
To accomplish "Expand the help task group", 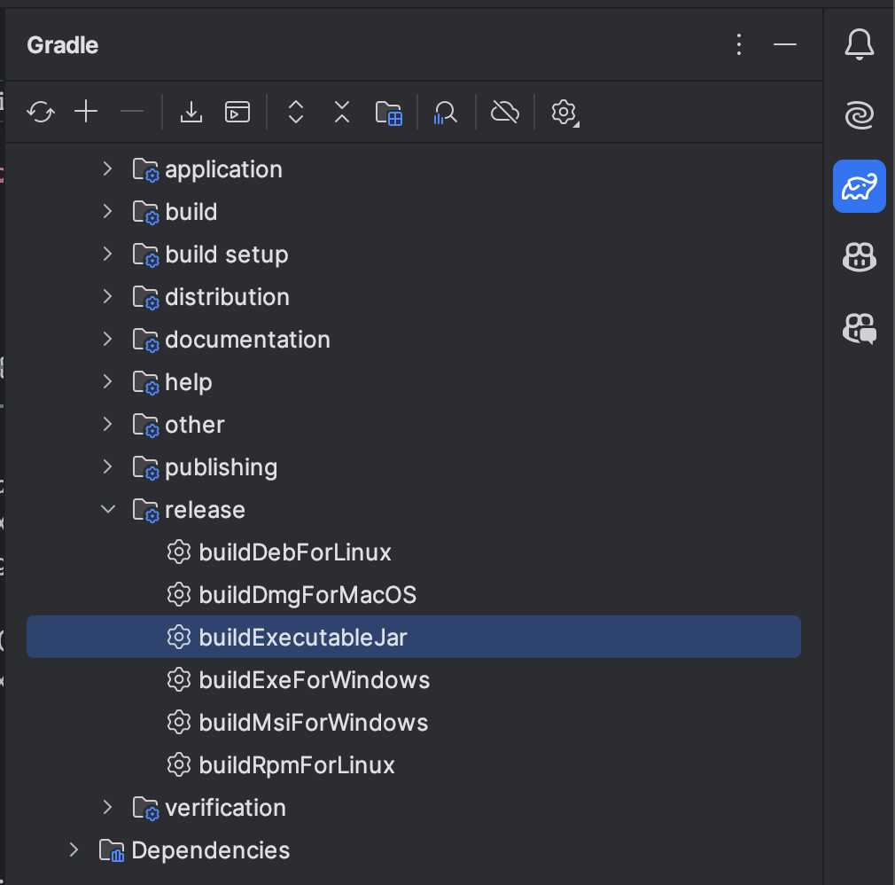I will click(108, 381).
